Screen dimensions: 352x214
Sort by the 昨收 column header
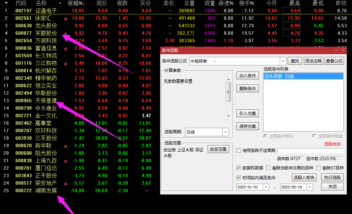[x=341, y=3]
